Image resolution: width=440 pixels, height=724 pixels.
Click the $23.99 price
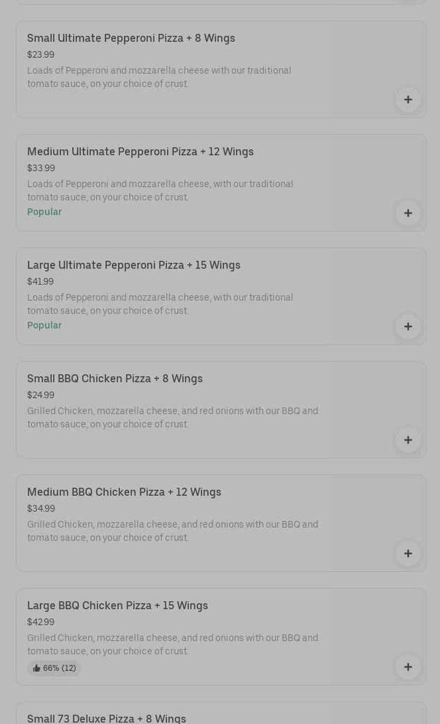point(40,54)
